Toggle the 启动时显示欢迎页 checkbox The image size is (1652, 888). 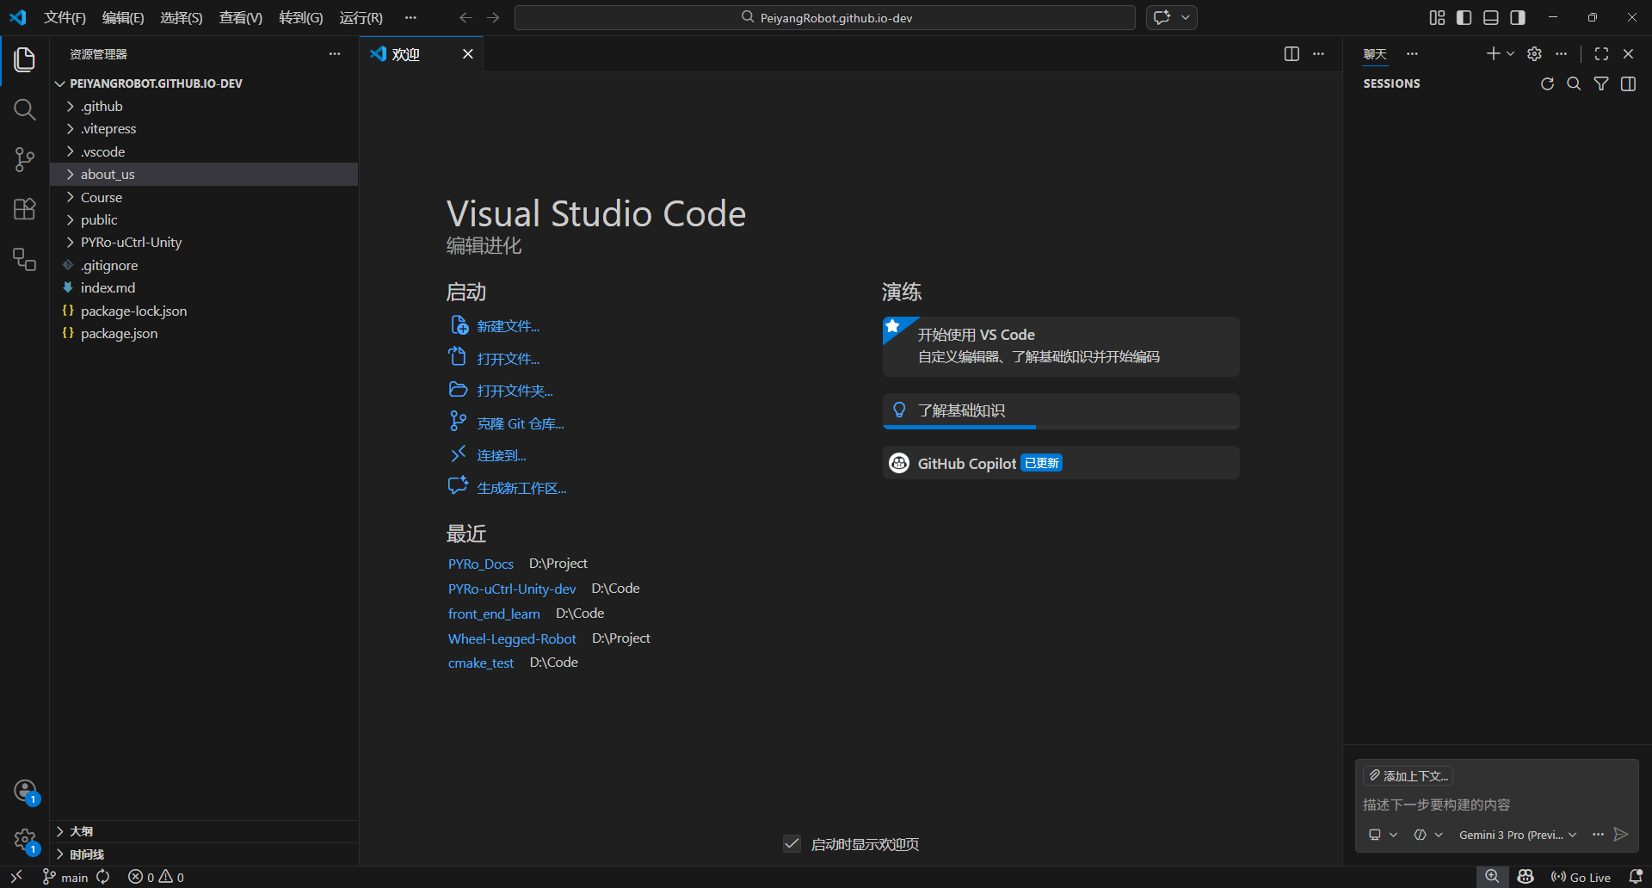792,844
